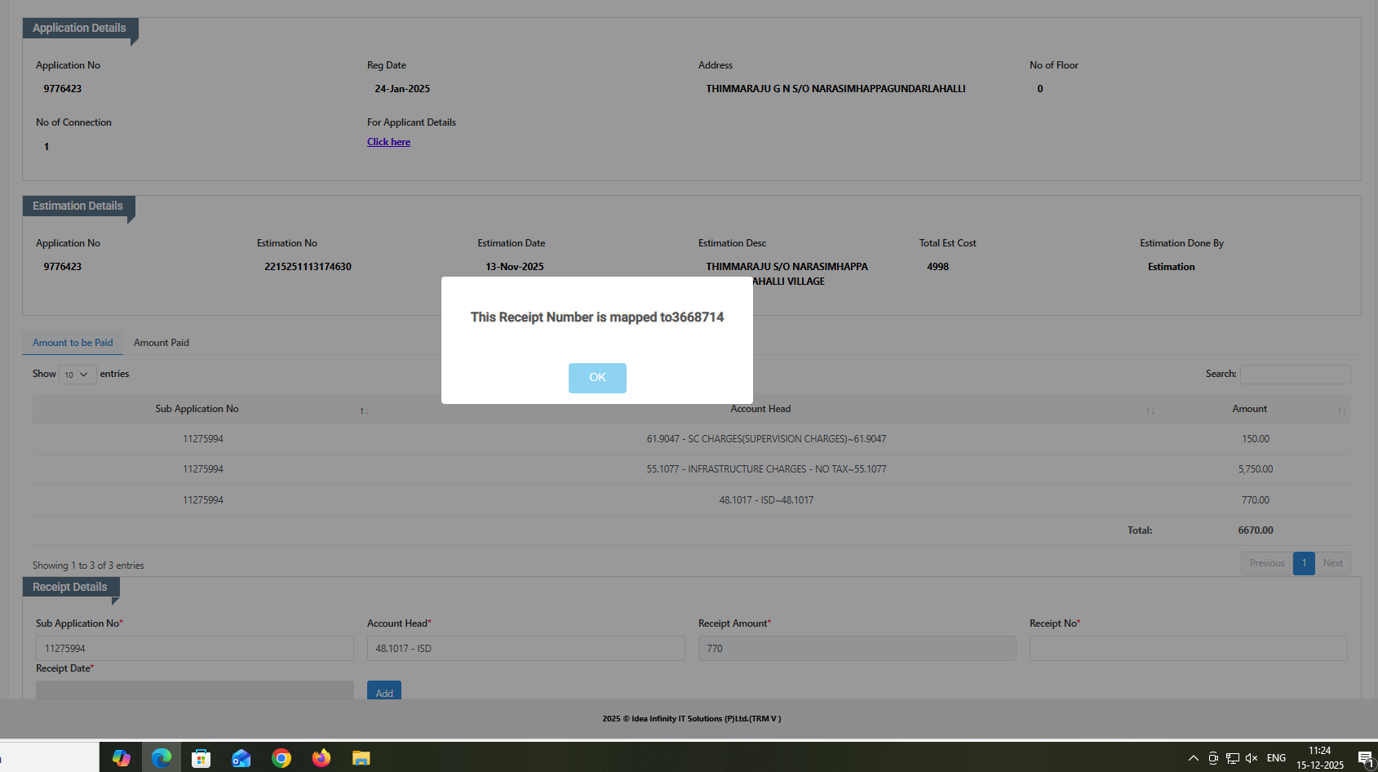The width and height of the screenshot is (1378, 772).
Task: Switch to the Amount to be Paid tab
Action: point(73,343)
